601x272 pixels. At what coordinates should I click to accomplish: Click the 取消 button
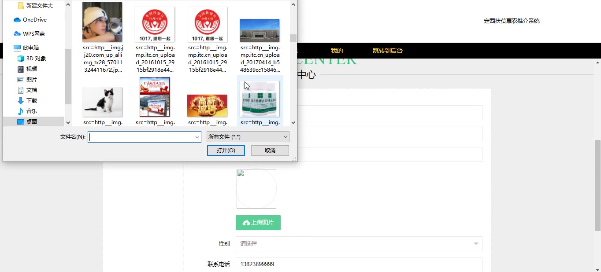click(x=270, y=151)
